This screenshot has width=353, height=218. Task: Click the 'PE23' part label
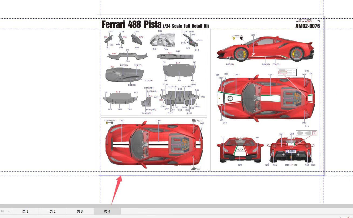(199, 121)
